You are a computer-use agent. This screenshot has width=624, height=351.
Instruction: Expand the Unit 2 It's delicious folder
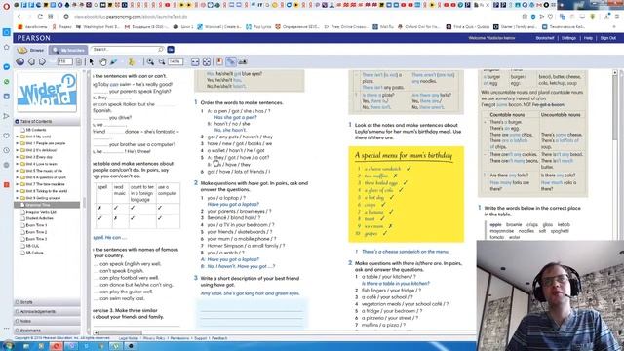[x=18, y=150]
